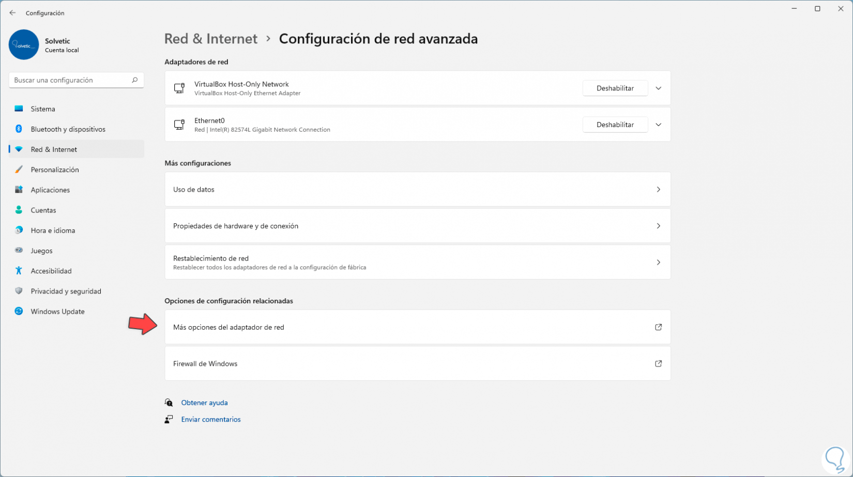Select Personalización in the sidebar
The image size is (853, 477).
55,170
